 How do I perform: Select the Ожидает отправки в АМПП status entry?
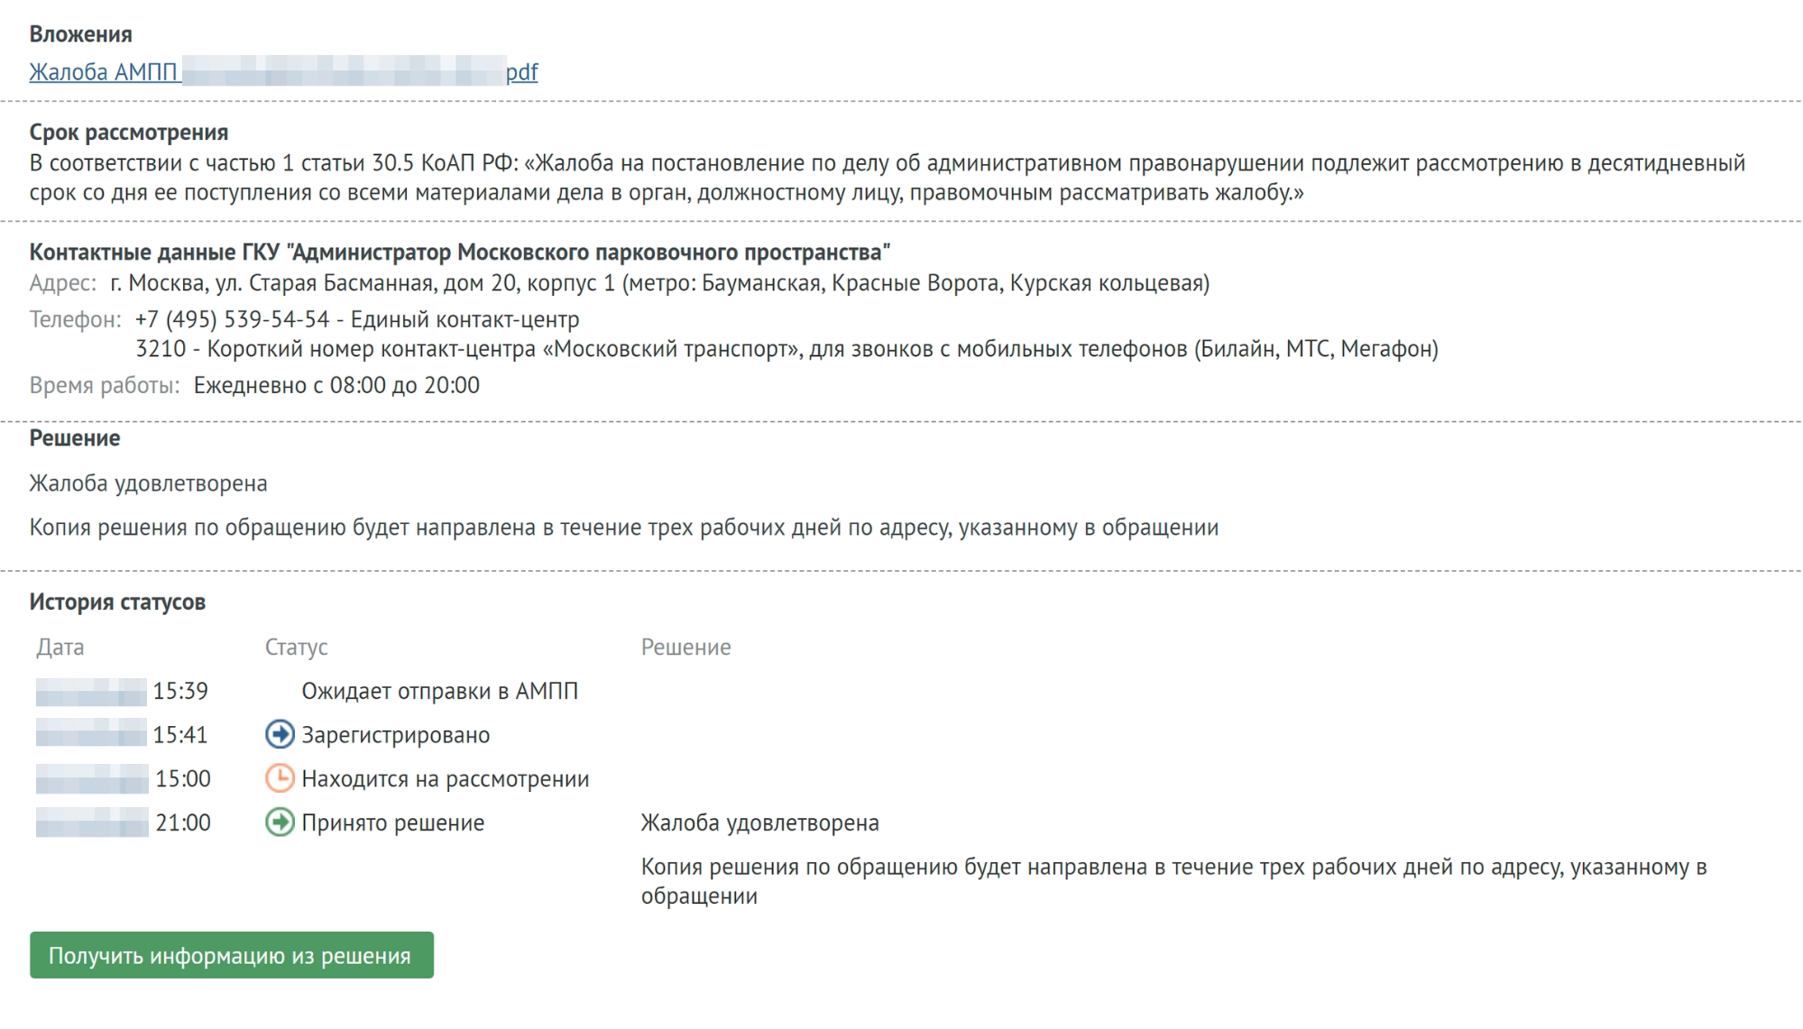(441, 691)
